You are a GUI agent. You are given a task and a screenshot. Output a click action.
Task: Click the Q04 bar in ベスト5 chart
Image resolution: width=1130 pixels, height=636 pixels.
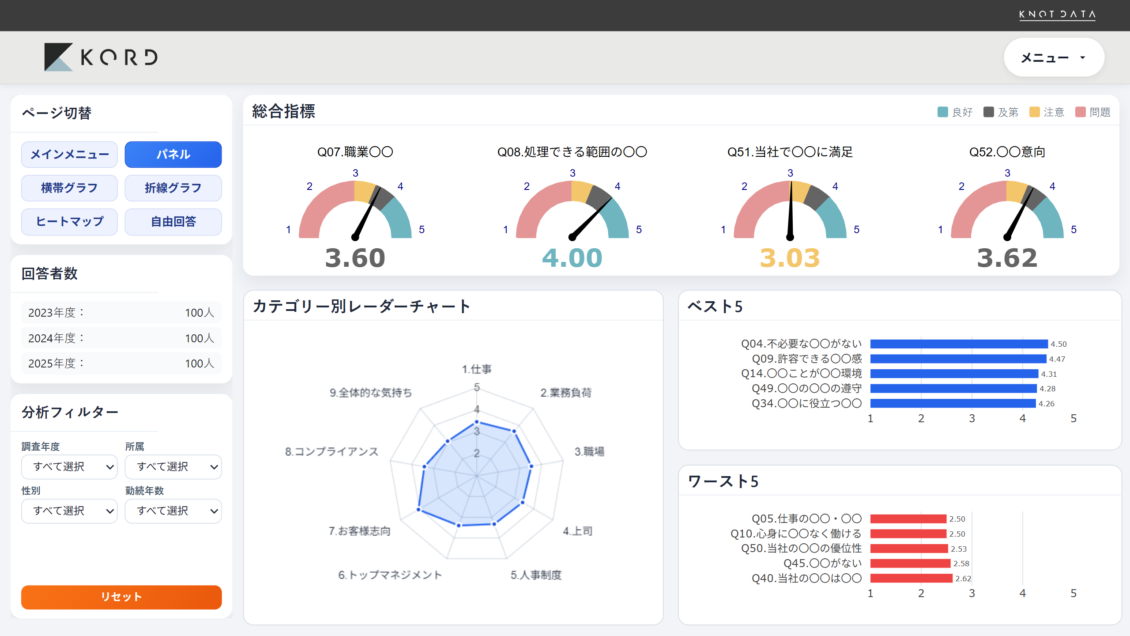pyautogui.click(x=958, y=343)
